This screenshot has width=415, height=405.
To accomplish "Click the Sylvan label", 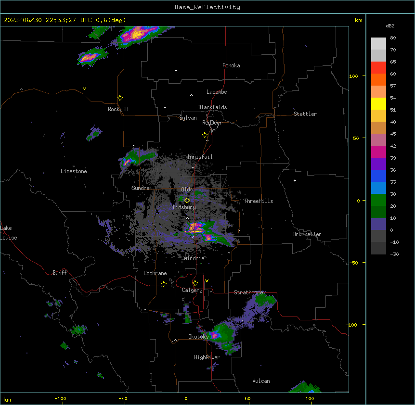I will (188, 118).
